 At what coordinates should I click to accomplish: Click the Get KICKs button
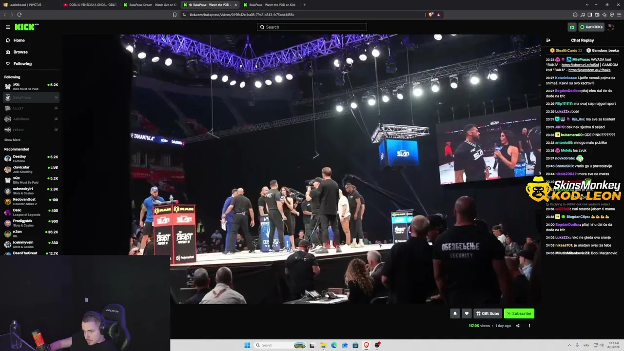pos(591,27)
